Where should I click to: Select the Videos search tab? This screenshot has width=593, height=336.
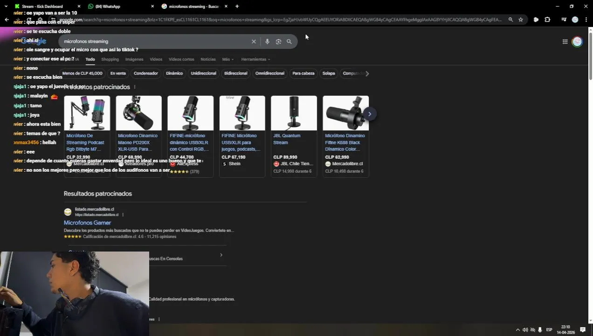coord(156,59)
